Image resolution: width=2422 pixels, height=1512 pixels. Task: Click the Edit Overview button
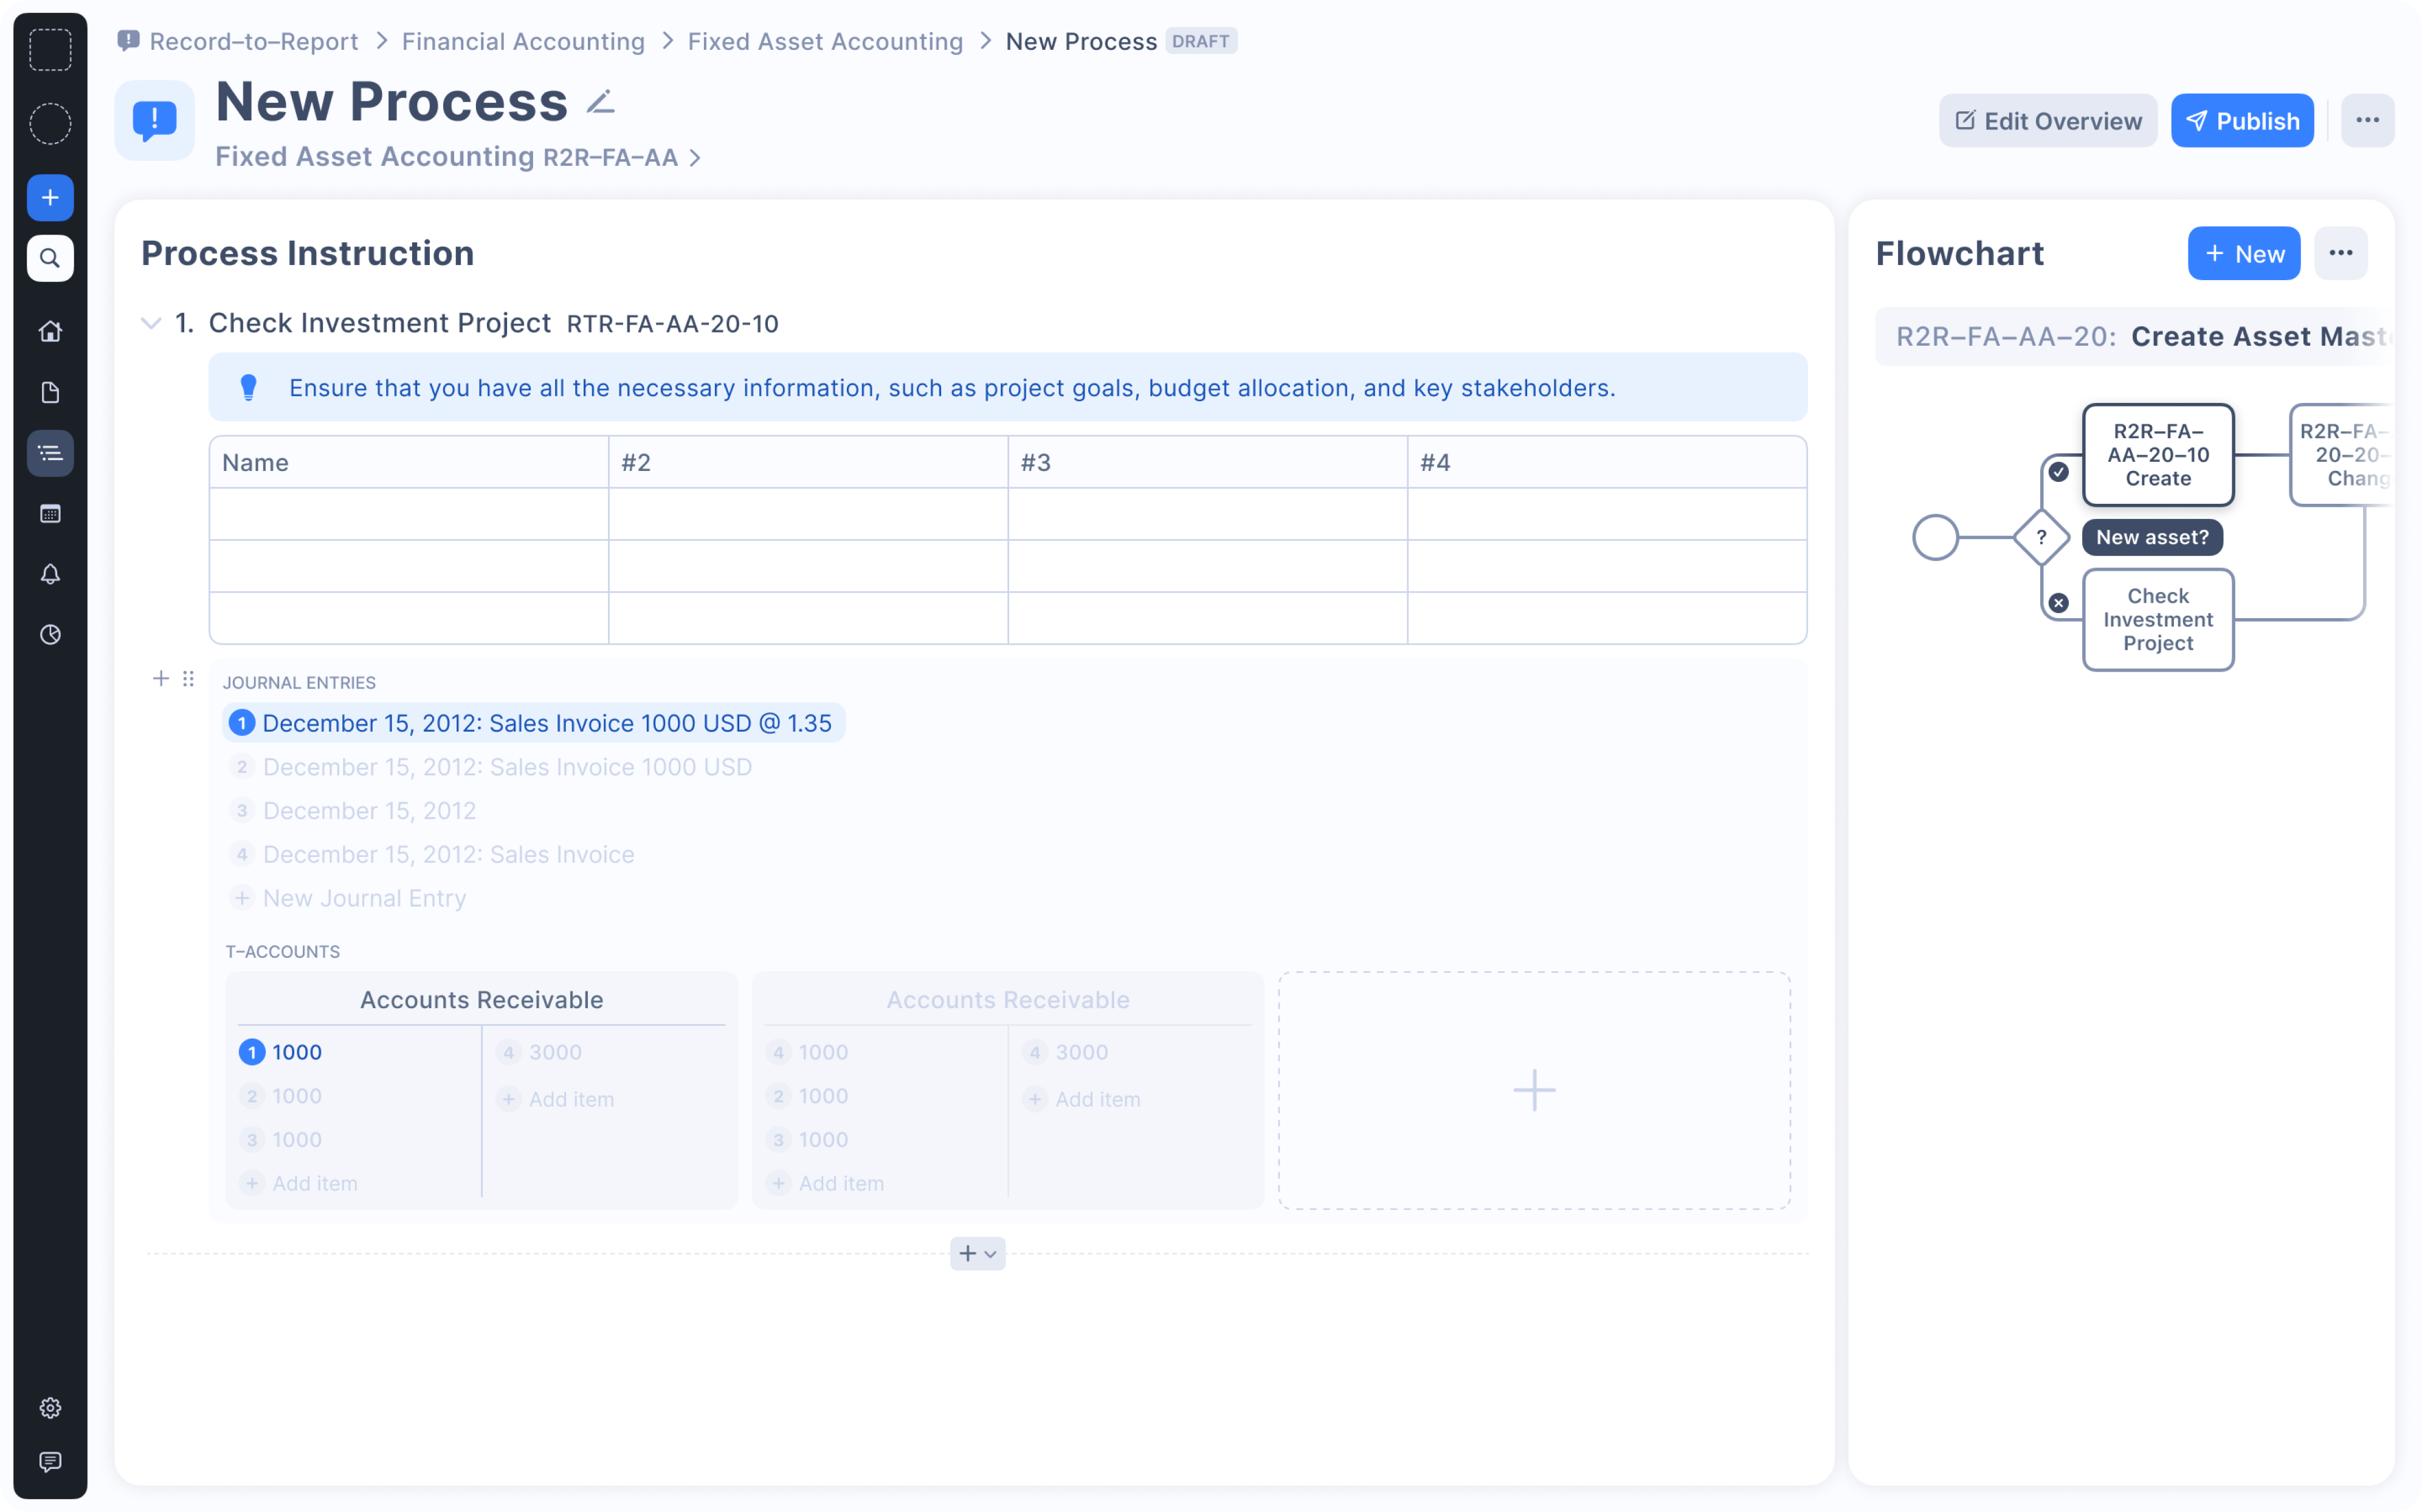tap(2047, 121)
